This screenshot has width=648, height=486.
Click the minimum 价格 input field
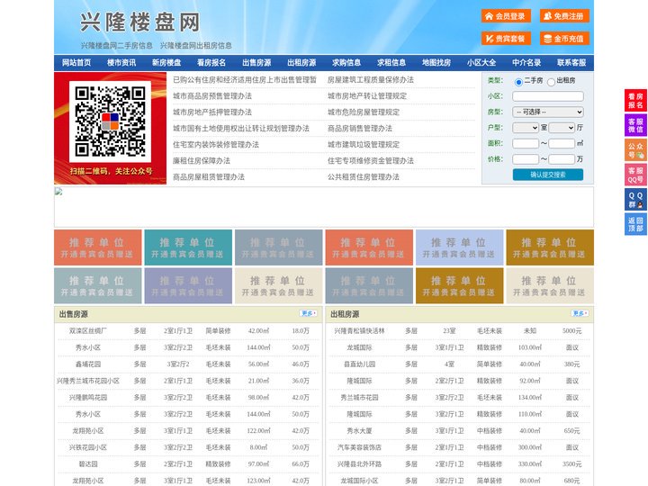point(526,159)
